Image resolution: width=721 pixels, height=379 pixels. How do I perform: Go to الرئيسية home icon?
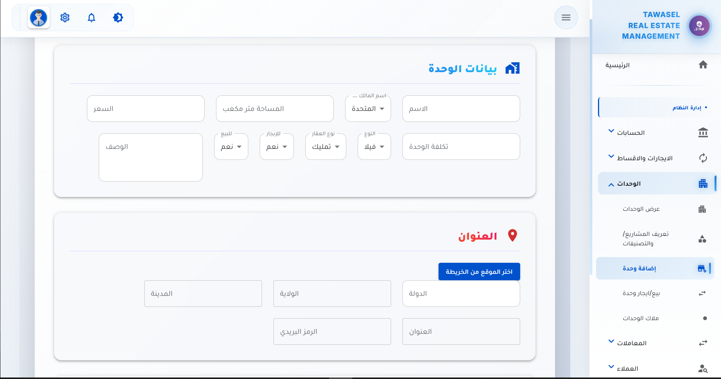point(703,65)
